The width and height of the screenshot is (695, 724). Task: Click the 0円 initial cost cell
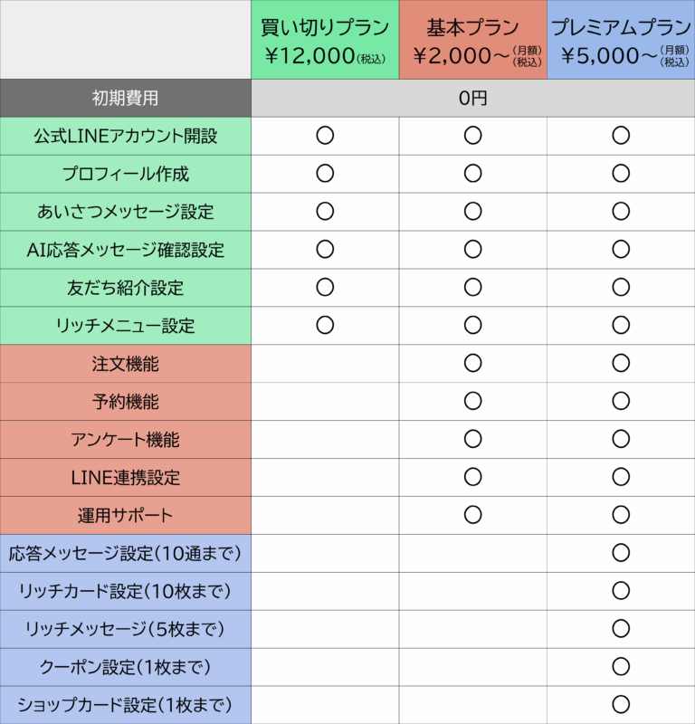[473, 98]
